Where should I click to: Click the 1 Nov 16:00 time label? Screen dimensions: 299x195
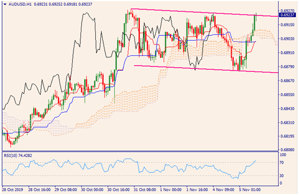pos(197,190)
